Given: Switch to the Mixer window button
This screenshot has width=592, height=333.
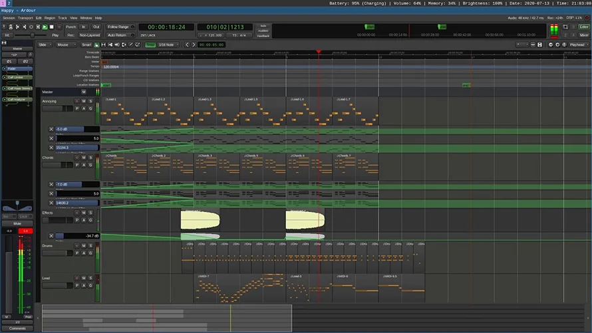Looking at the screenshot, I should tap(583, 35).
